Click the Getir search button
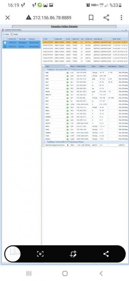The image size is (129, 281). click(6, 34)
